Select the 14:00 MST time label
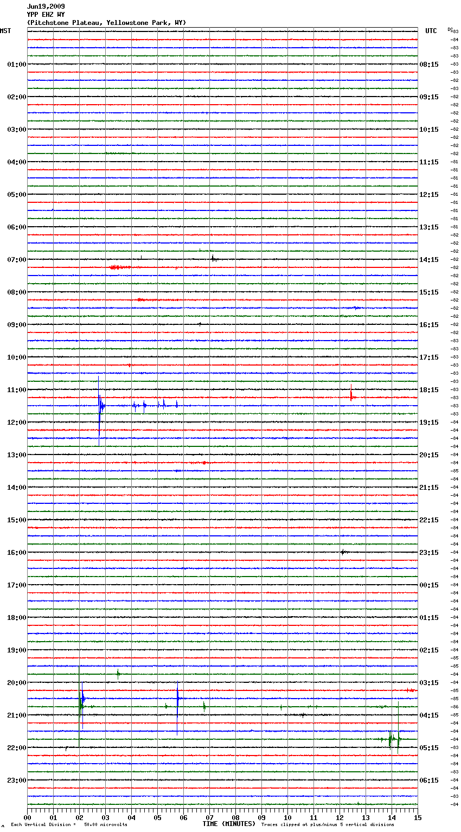The width and height of the screenshot is (461, 832). [17, 488]
